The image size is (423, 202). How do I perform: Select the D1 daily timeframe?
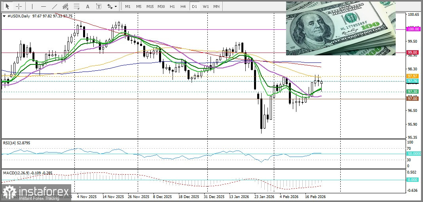(x=194, y=6)
